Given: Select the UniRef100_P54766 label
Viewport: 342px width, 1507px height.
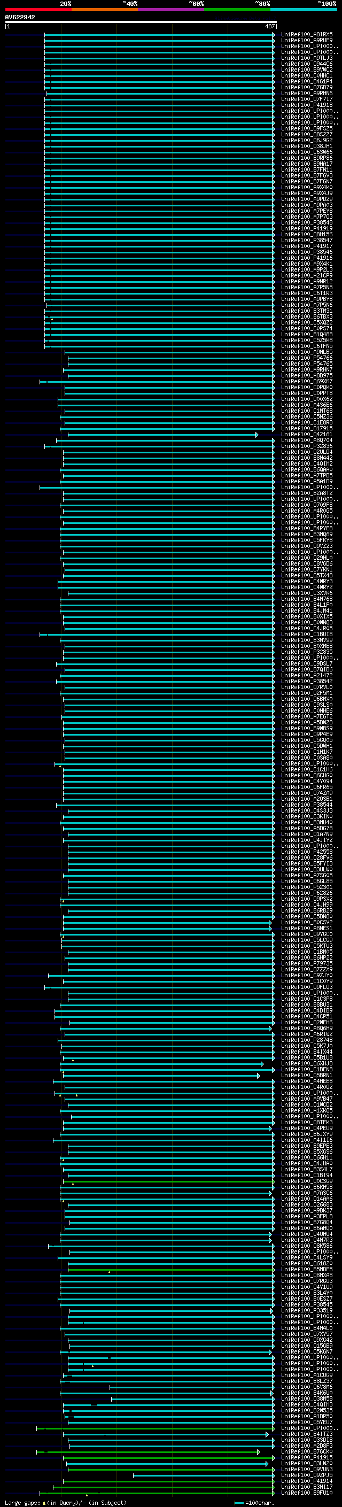Looking at the screenshot, I should [x=307, y=358].
